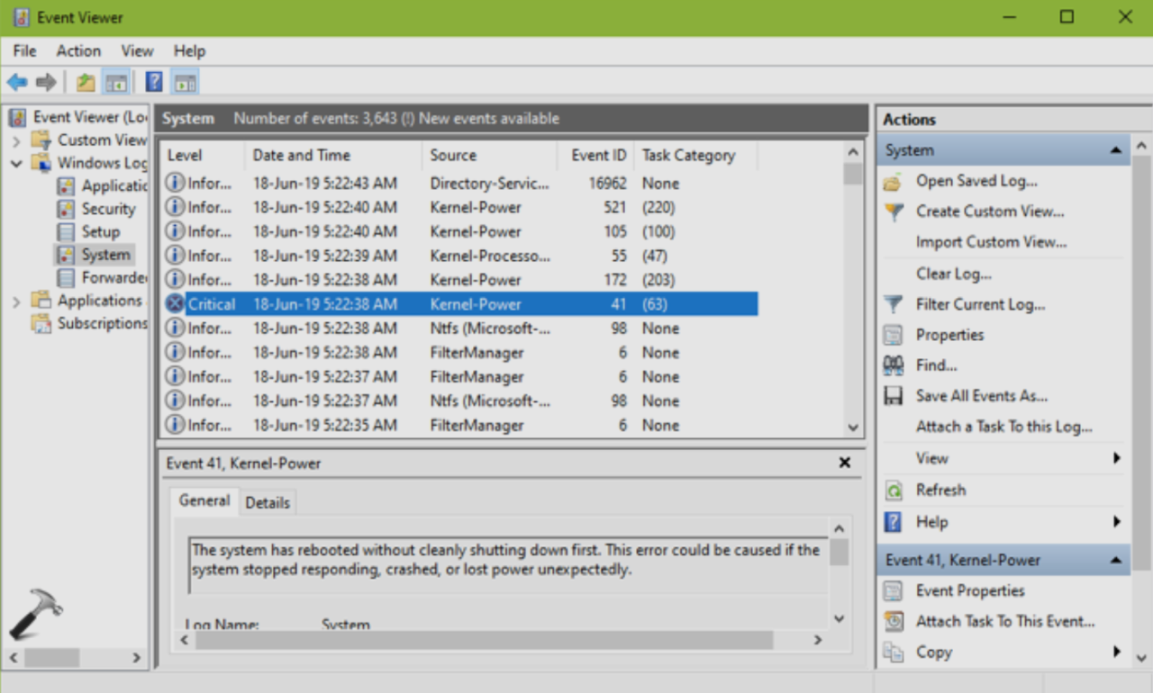Click the Critical error icon in event list
The width and height of the screenshot is (1153, 693).
175,304
